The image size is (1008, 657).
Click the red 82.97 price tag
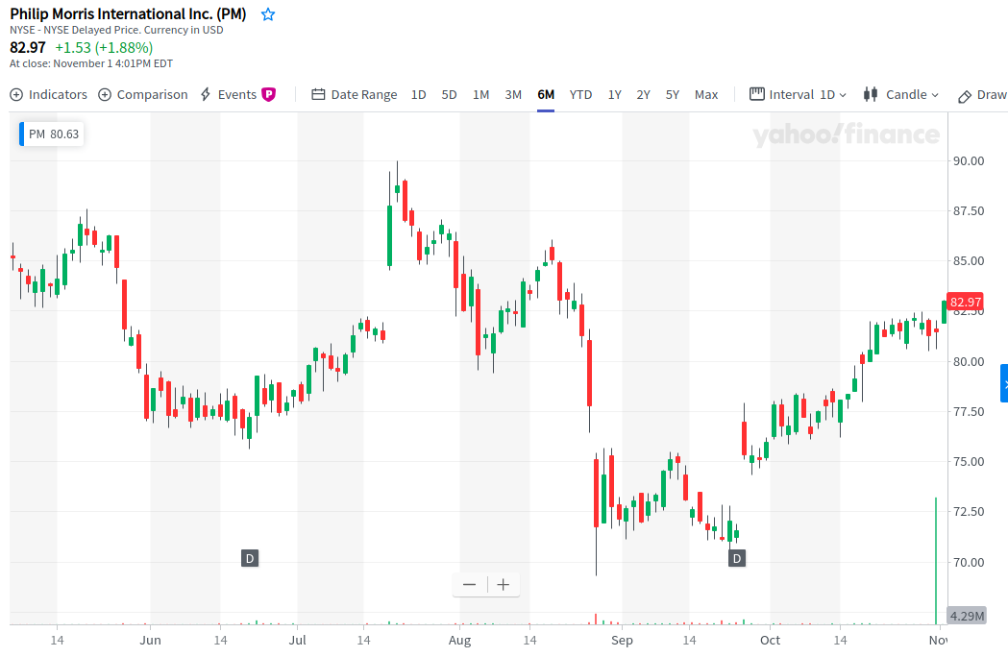964,303
